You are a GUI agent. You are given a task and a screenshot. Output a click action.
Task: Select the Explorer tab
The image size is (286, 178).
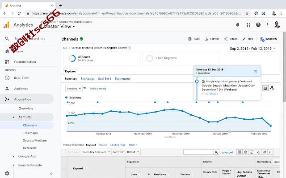point(71,71)
